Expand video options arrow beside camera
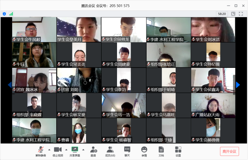 (x=66, y=150)
